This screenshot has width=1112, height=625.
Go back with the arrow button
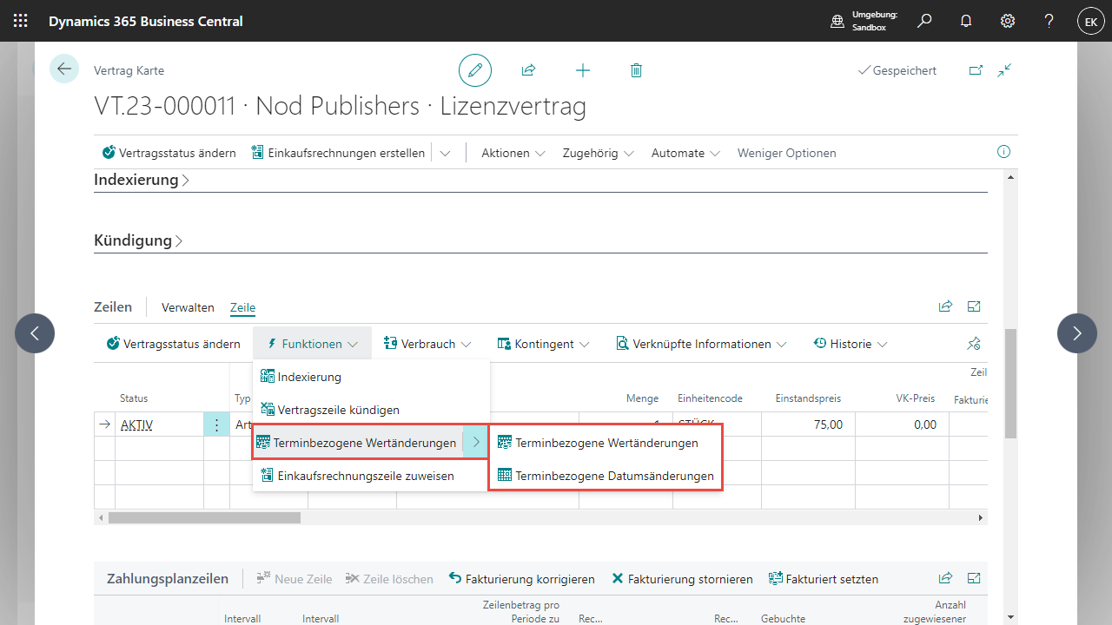pos(64,69)
